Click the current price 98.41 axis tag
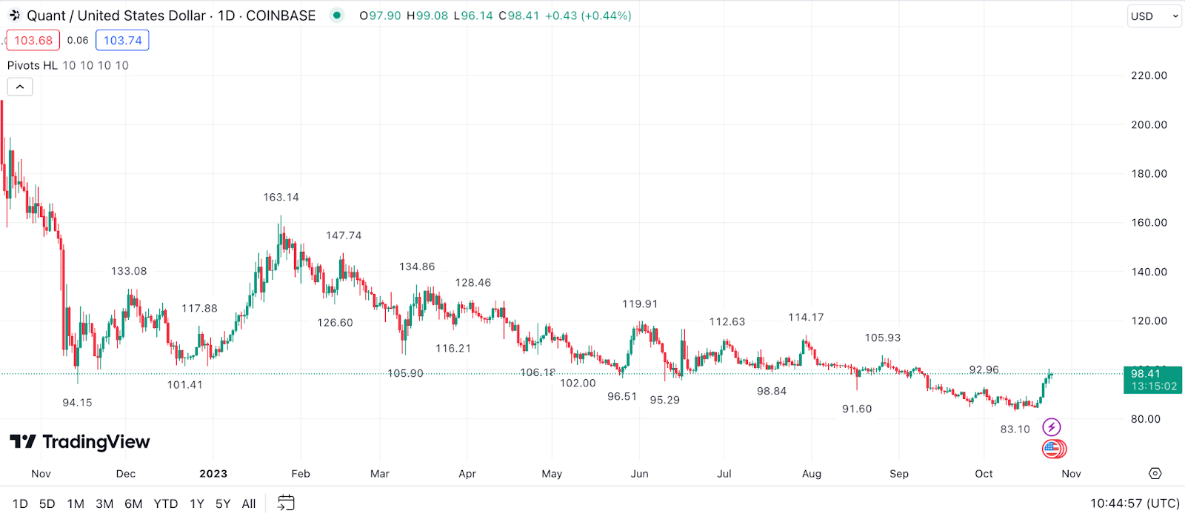 pyautogui.click(x=1153, y=380)
